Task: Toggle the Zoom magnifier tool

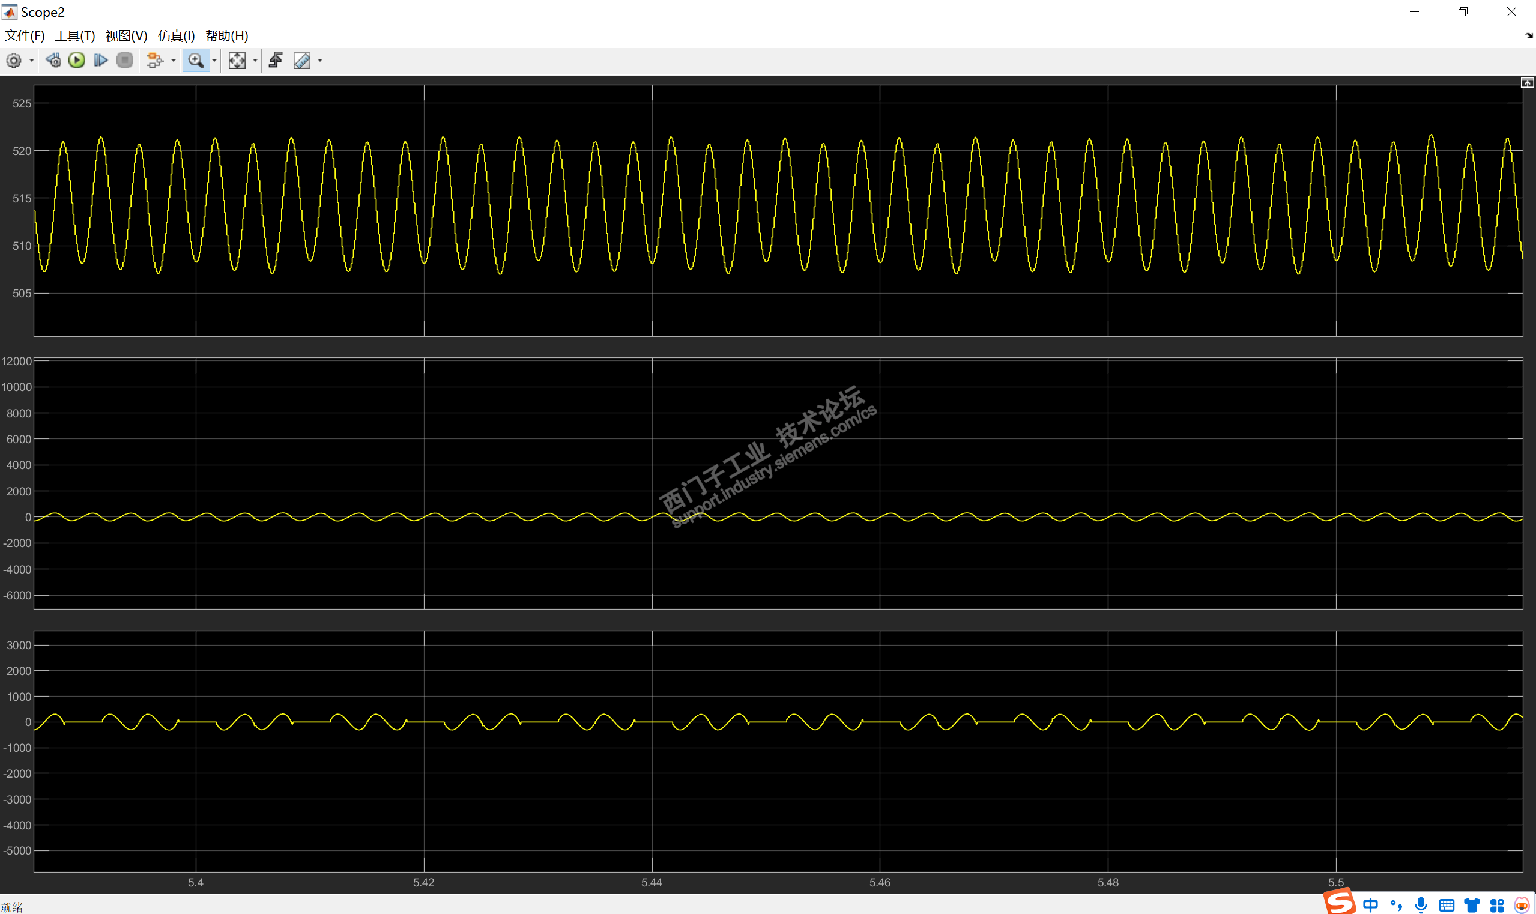Action: tap(195, 61)
